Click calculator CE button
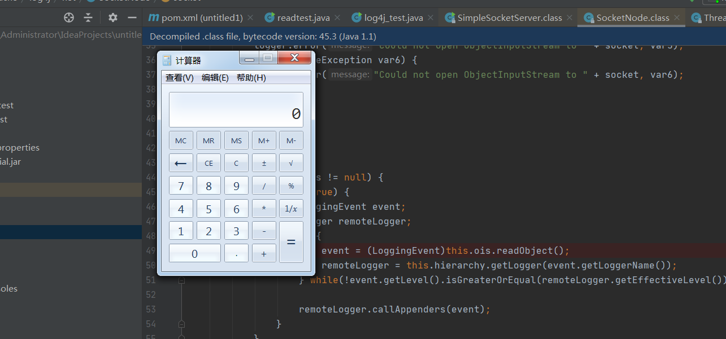The width and height of the screenshot is (726, 339). pyautogui.click(x=208, y=163)
